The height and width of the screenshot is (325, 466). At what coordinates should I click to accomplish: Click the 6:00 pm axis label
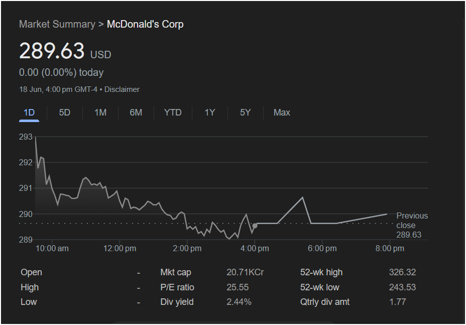322,249
